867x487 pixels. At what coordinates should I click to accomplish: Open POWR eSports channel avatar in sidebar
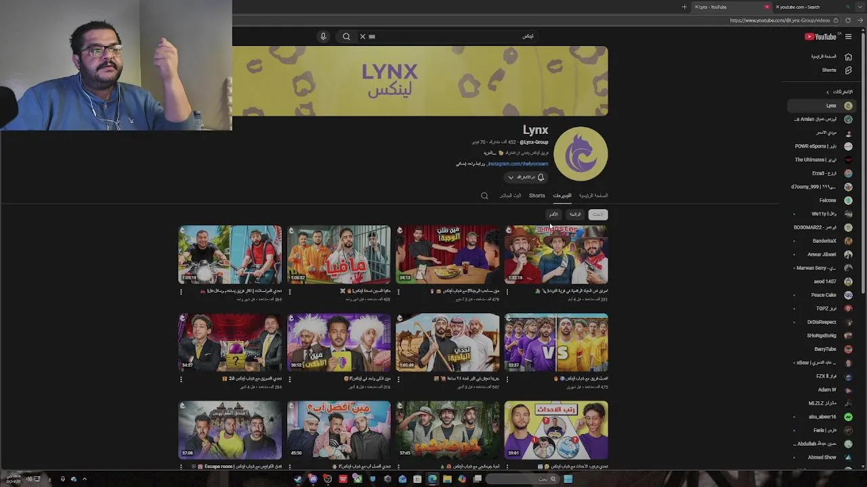tap(848, 146)
